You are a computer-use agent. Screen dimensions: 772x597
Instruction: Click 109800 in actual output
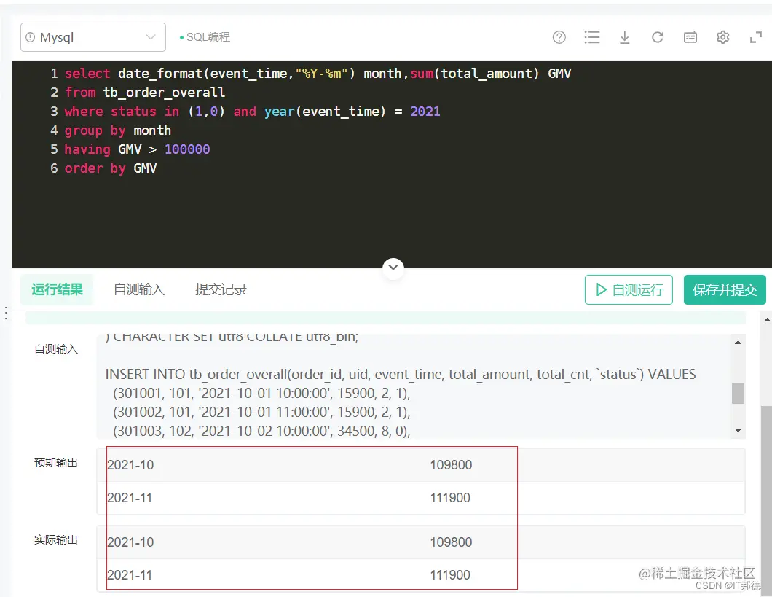click(451, 542)
